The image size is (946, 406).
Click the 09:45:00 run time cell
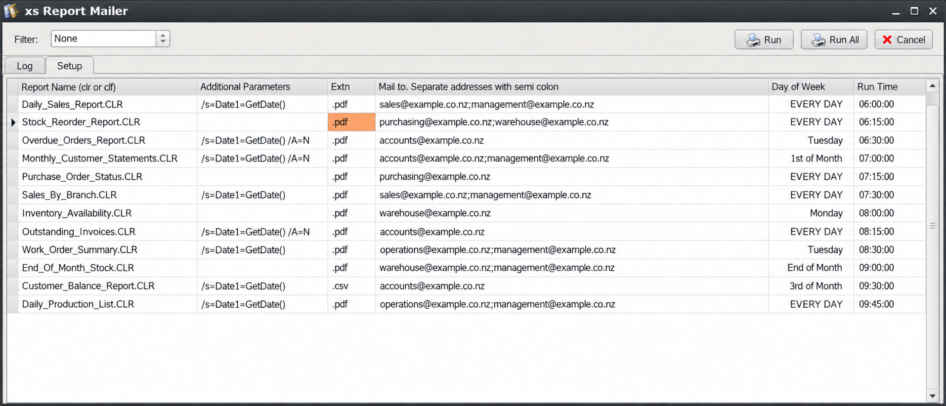pyautogui.click(x=890, y=304)
